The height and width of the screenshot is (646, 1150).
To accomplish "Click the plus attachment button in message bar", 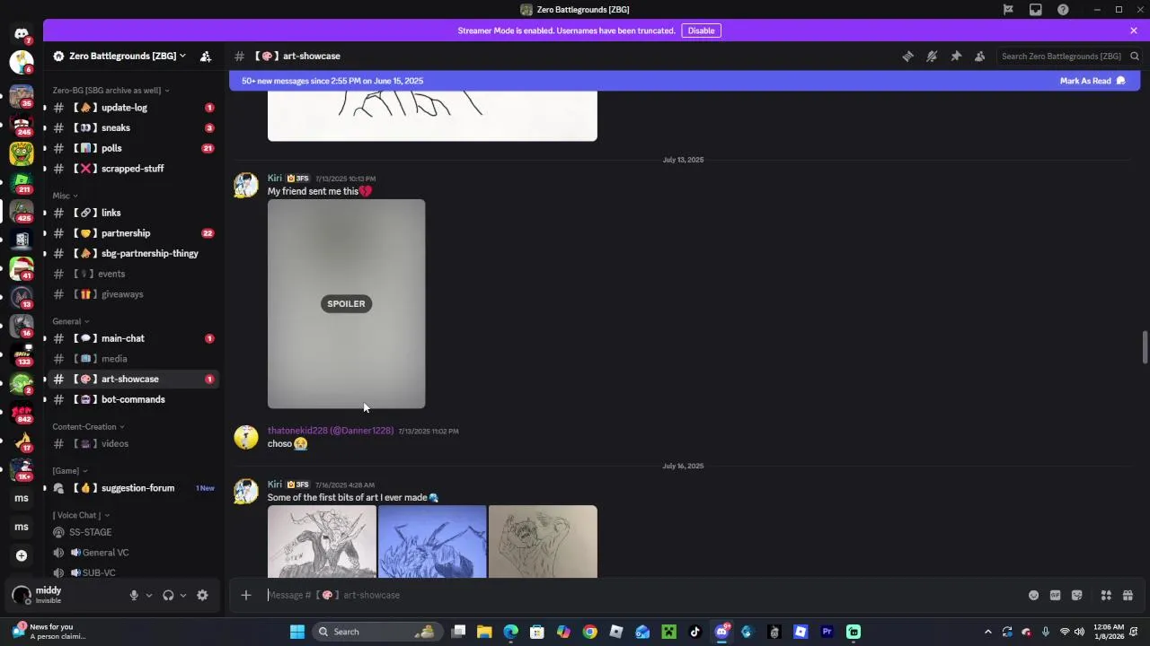I will tap(246, 595).
